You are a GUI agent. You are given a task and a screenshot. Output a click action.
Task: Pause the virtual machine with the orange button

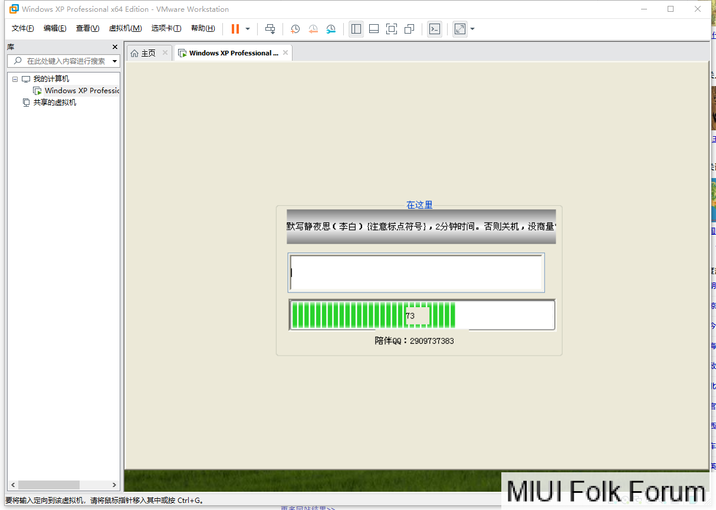click(235, 29)
